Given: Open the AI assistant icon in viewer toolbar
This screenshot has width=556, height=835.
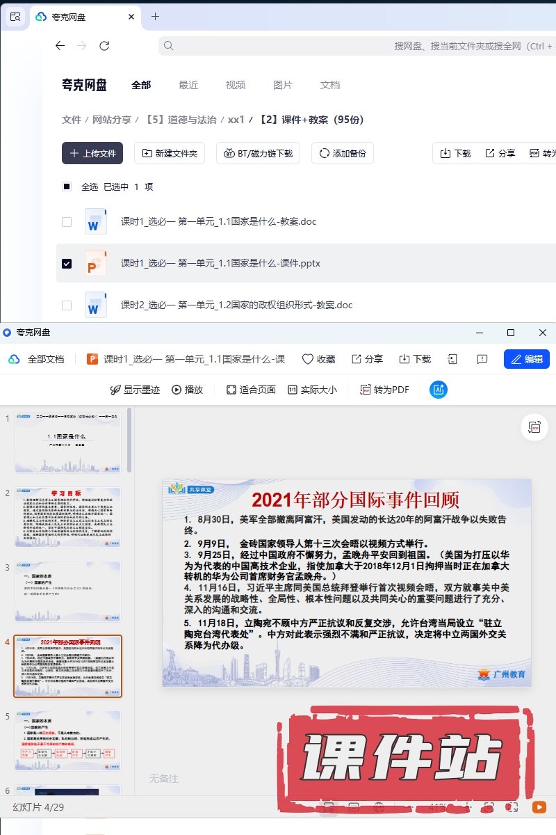Looking at the screenshot, I should click(x=439, y=390).
